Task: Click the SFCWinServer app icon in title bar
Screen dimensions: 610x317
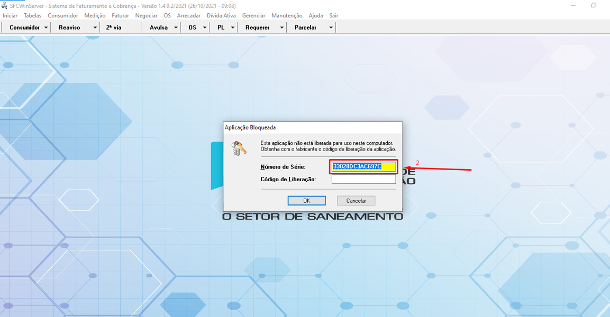Action: pos(4,5)
